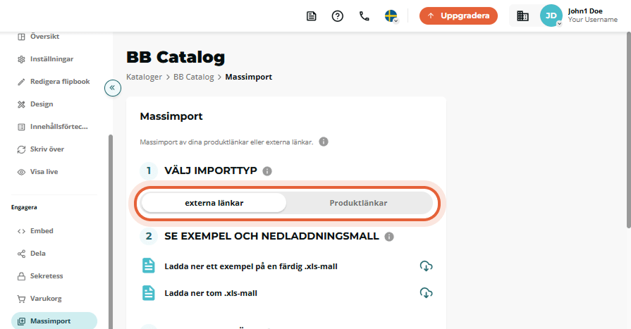
Task: Click the Uppgradera button
Action: pyautogui.click(x=458, y=15)
